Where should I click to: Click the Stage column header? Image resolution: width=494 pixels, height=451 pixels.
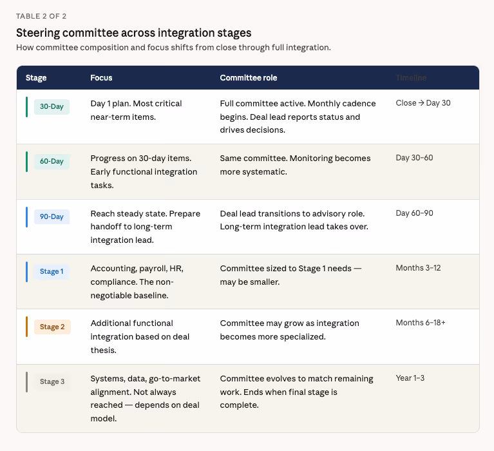point(36,78)
